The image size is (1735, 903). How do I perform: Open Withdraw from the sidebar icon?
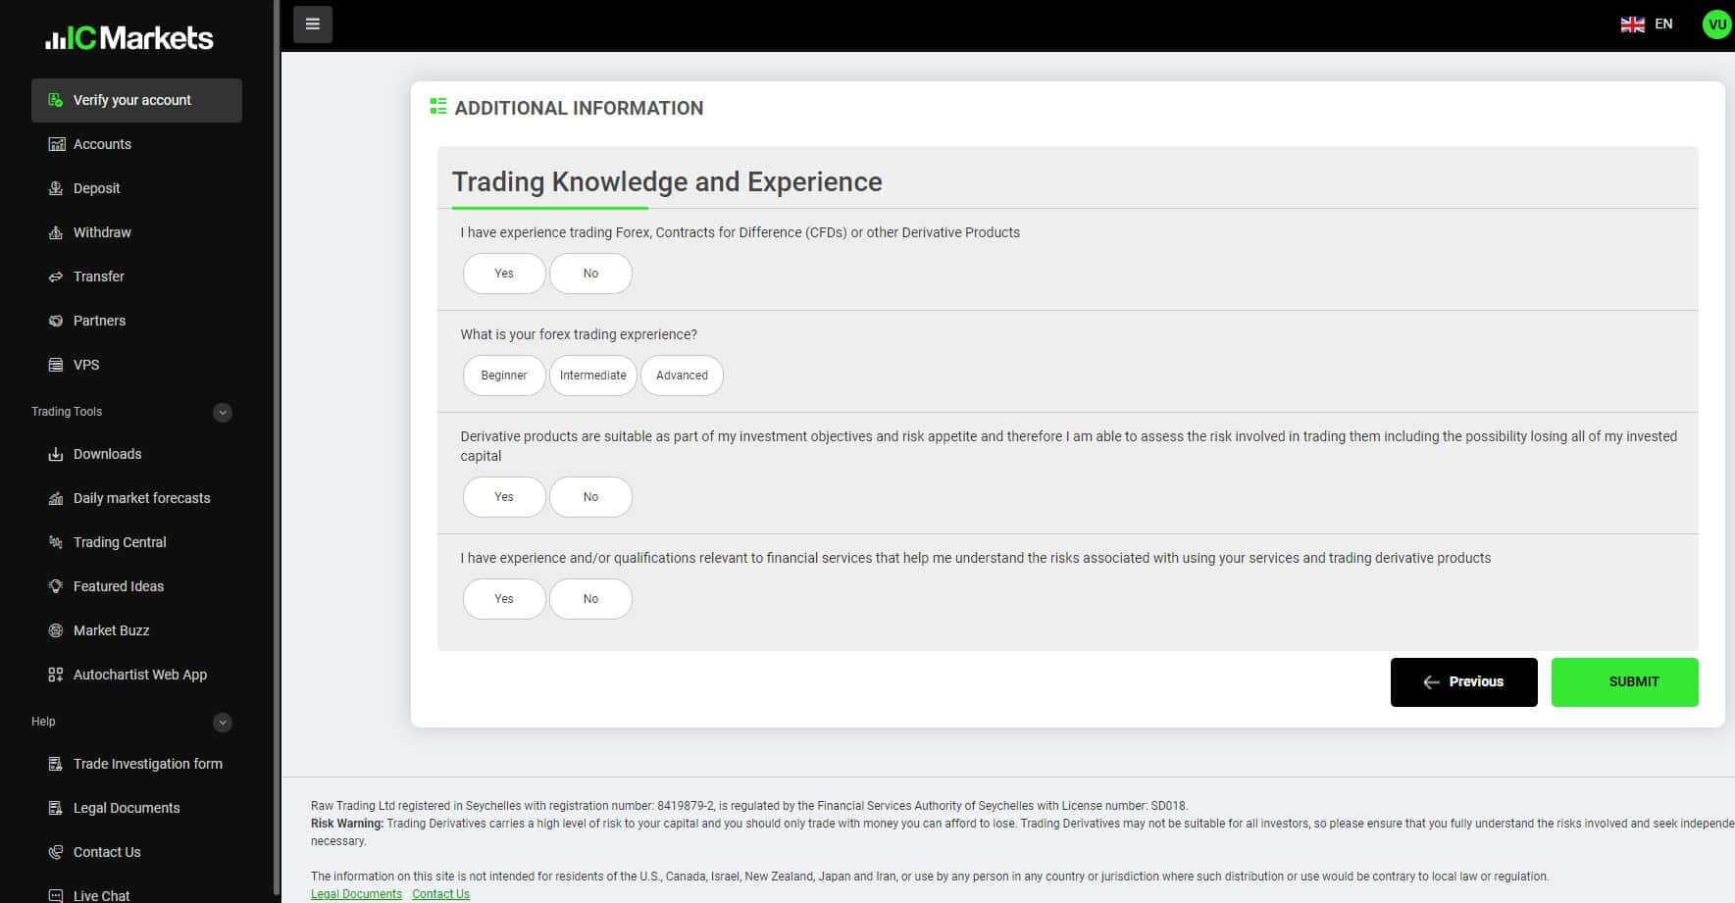click(x=56, y=232)
